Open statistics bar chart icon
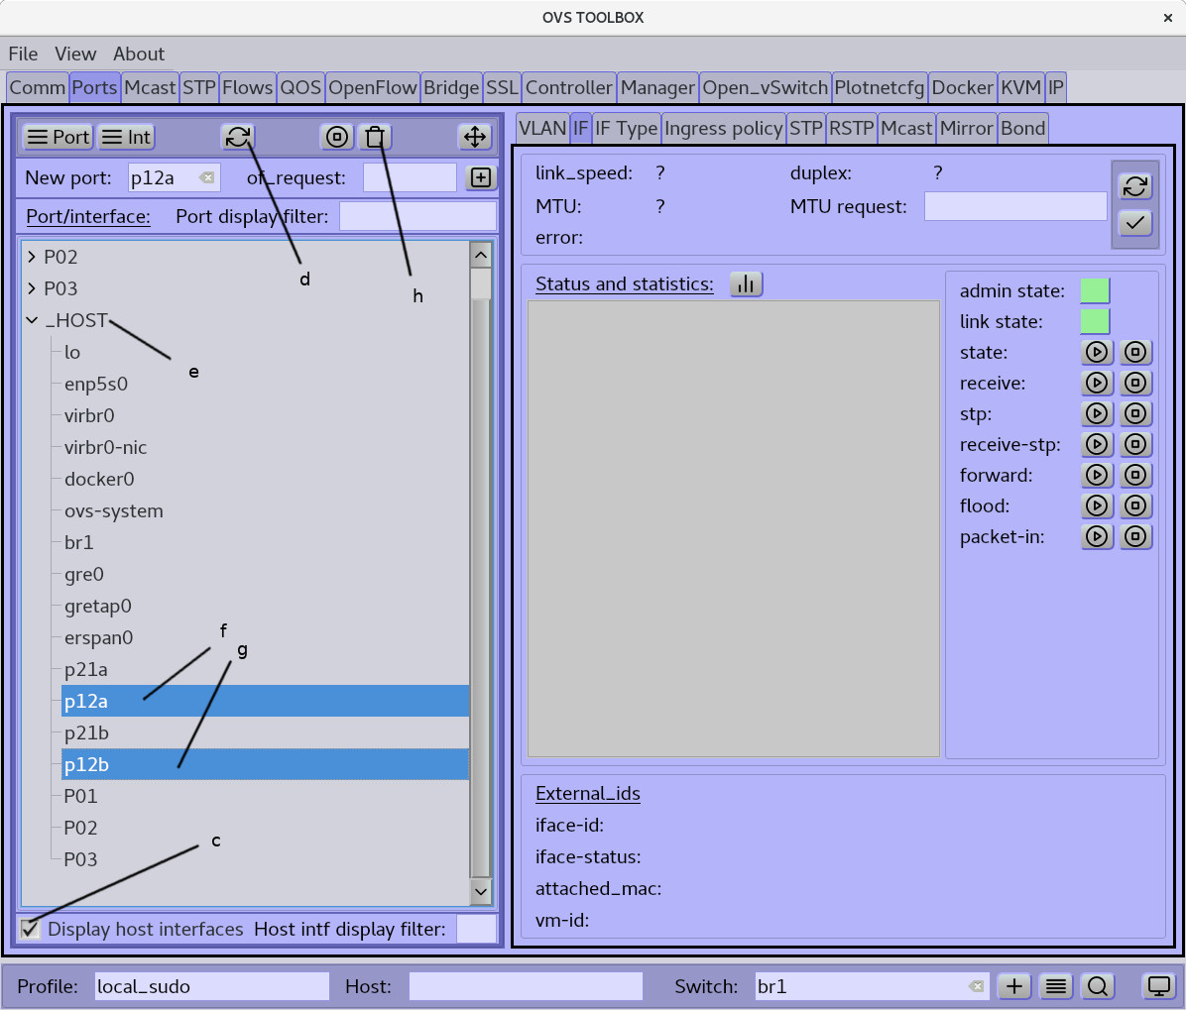Screen dimensions: 1186x1010 (746, 284)
